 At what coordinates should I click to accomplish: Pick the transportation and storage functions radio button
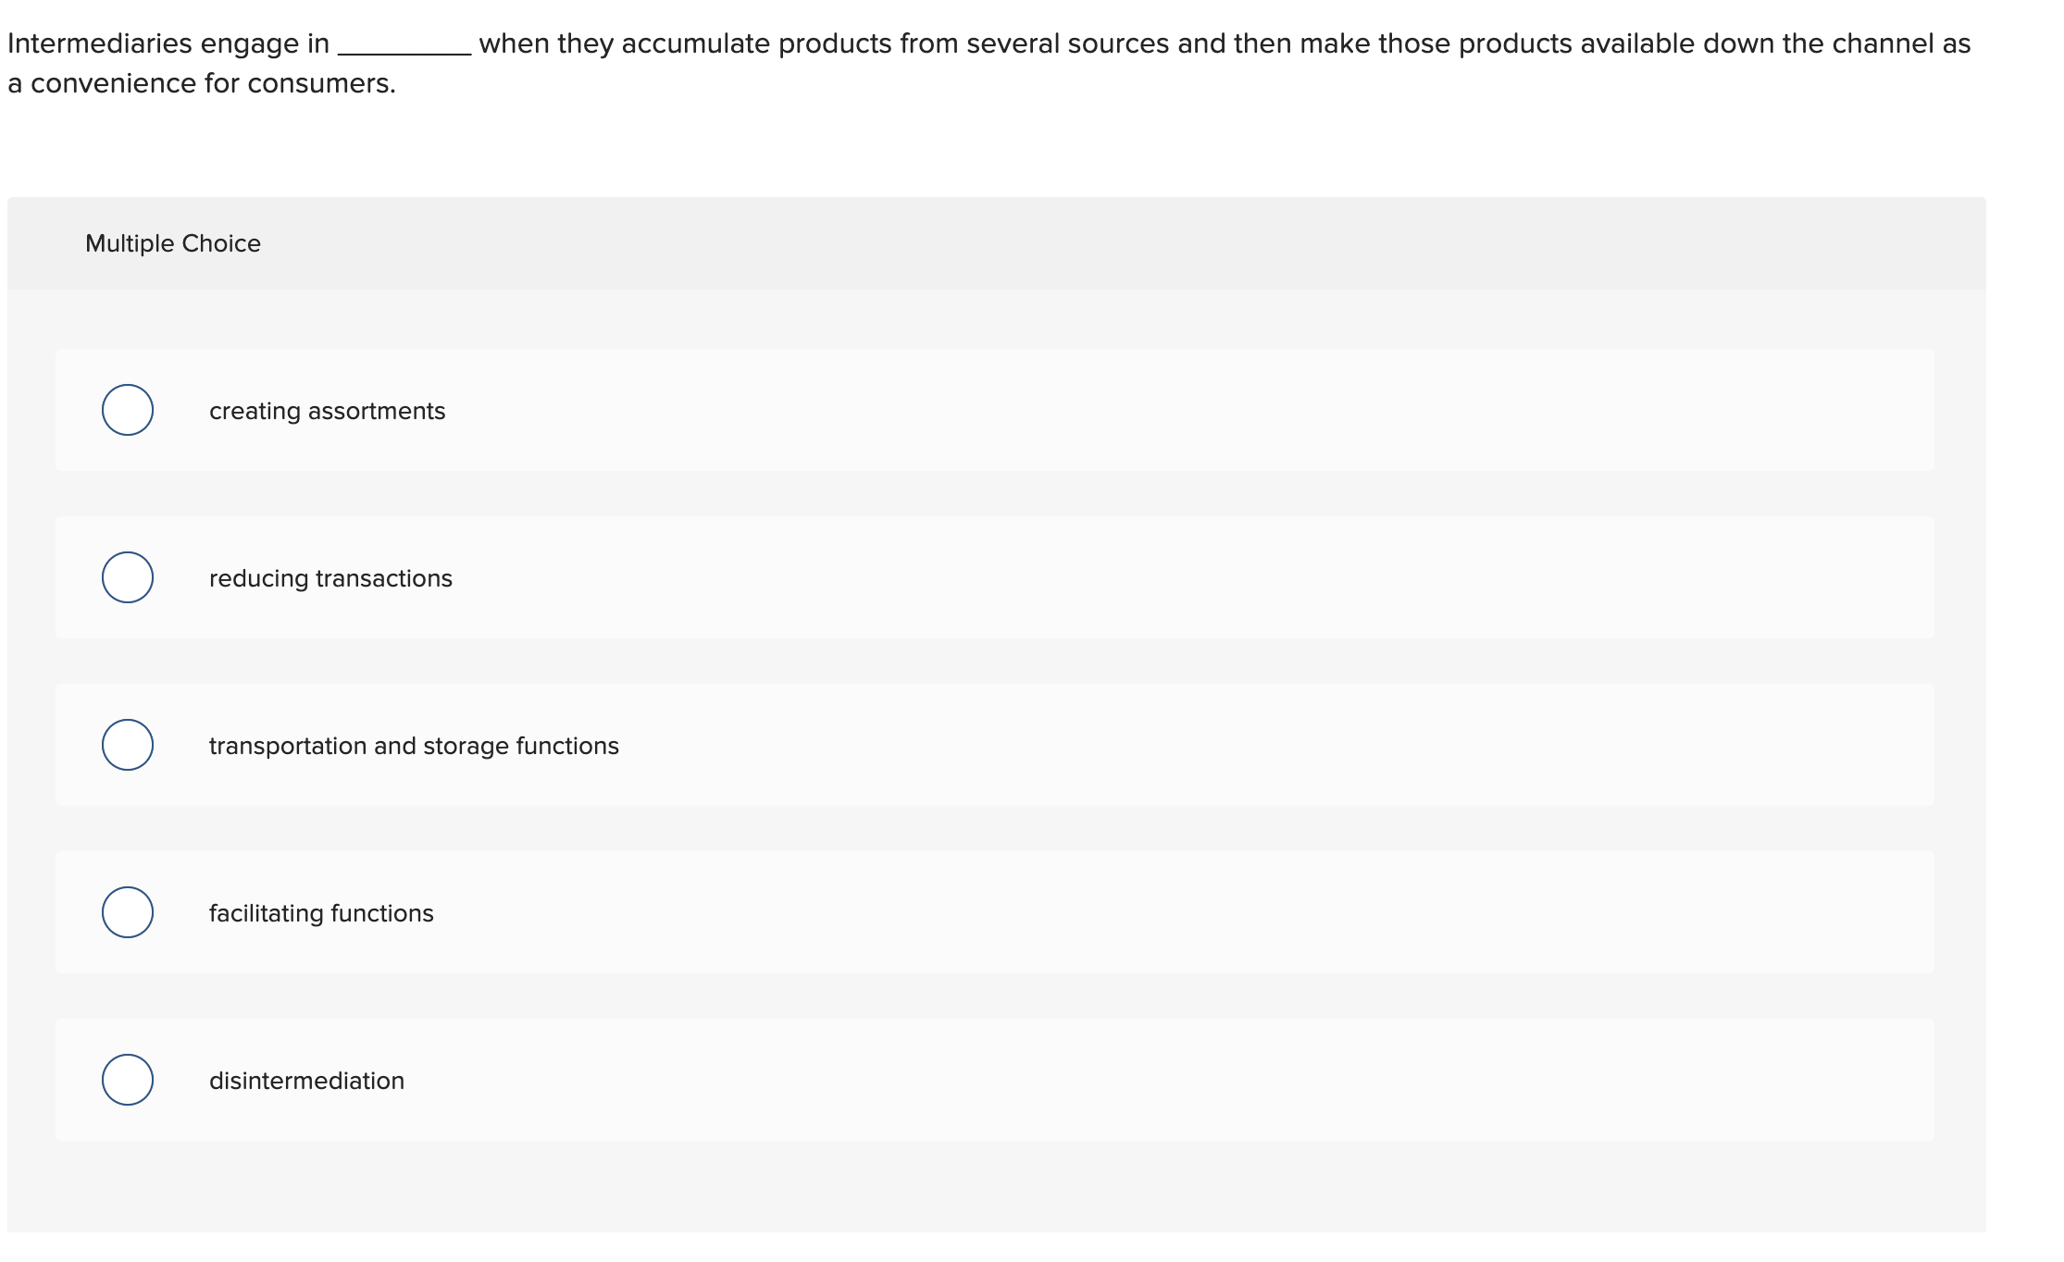pyautogui.click(x=128, y=745)
